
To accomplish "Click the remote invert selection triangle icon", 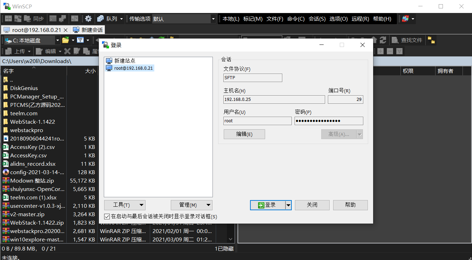I will 399,51.
